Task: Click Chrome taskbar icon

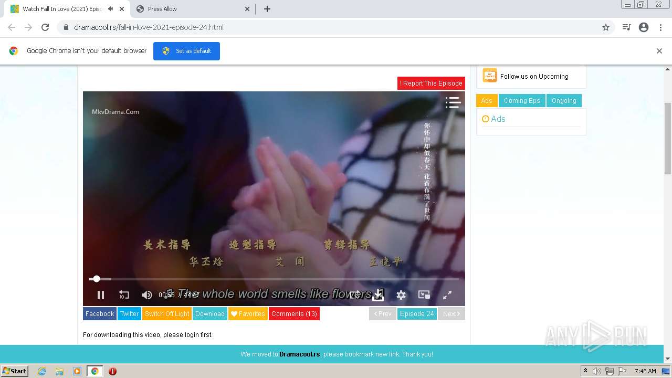Action: coord(94,371)
